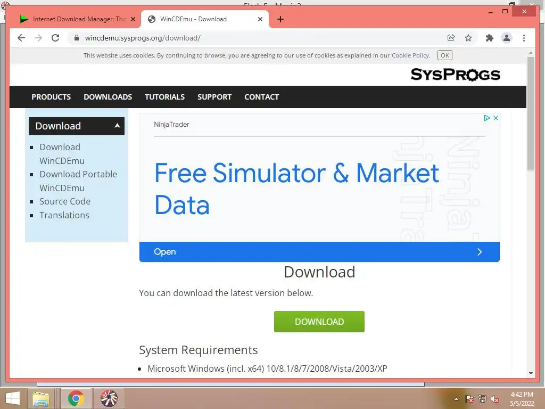
Task: Accept cookies with the OK button
Action: pyautogui.click(x=444, y=55)
